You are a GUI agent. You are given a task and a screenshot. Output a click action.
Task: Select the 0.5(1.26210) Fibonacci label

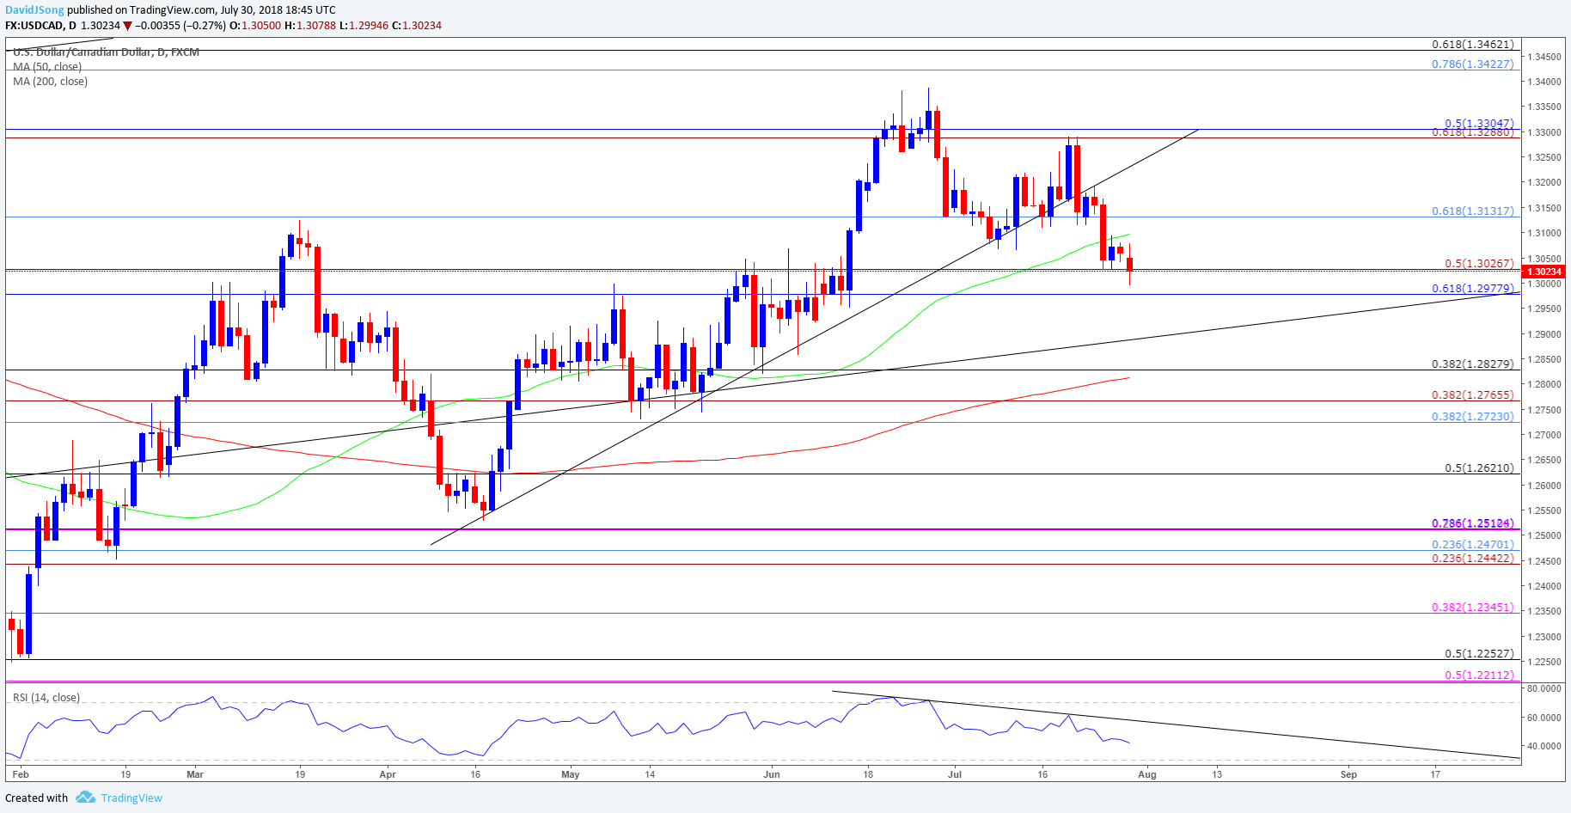[x=1479, y=468]
